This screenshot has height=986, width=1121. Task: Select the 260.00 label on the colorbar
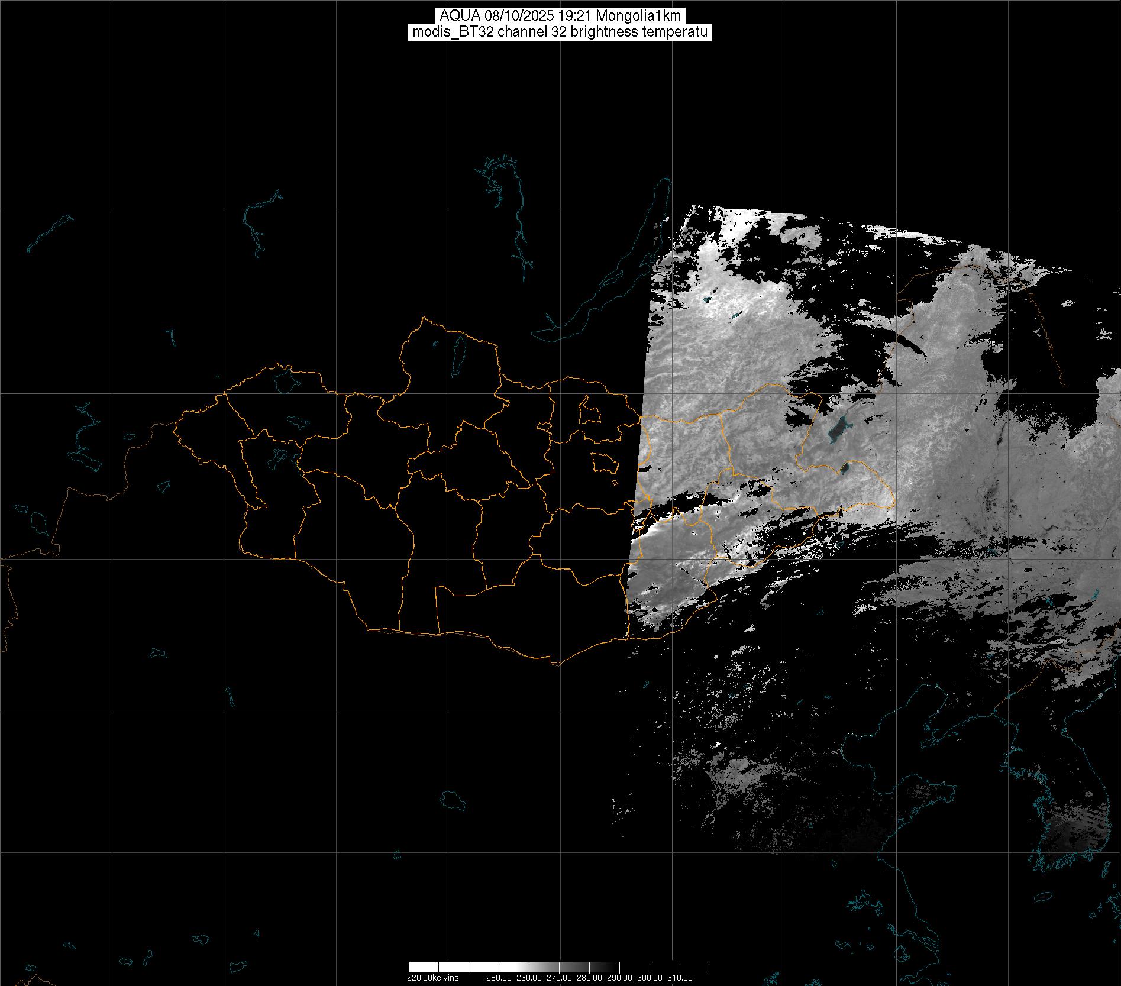(x=529, y=978)
